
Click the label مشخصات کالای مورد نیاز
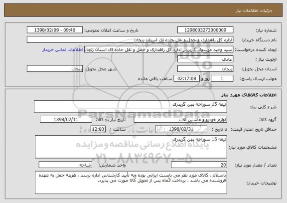click(x=253, y=147)
